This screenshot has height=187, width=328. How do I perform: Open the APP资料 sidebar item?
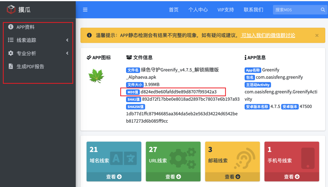pyautogui.click(x=38, y=27)
